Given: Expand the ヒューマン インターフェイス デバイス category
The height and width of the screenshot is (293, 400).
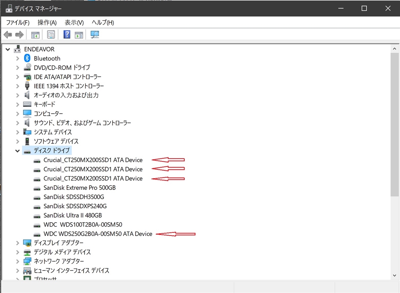Looking at the screenshot, I should (17, 271).
